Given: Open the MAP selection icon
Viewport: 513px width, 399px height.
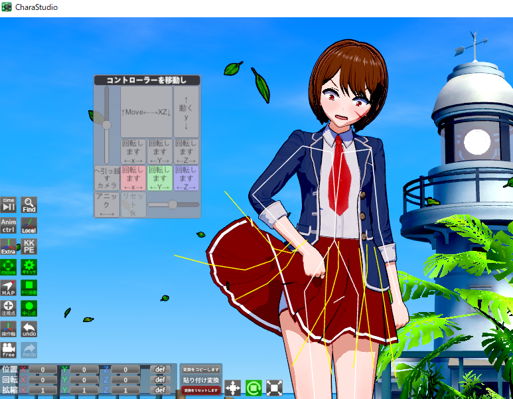Looking at the screenshot, I should 9,287.
